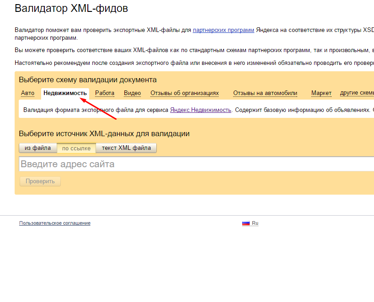The height and width of the screenshot is (302, 374).
Task: Focus the Введите адрес сайта field
Action: click(197, 164)
